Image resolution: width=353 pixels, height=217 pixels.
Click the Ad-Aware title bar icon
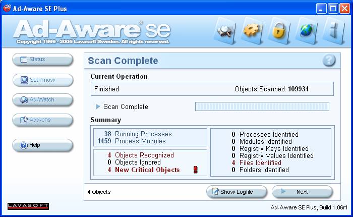[7, 9]
